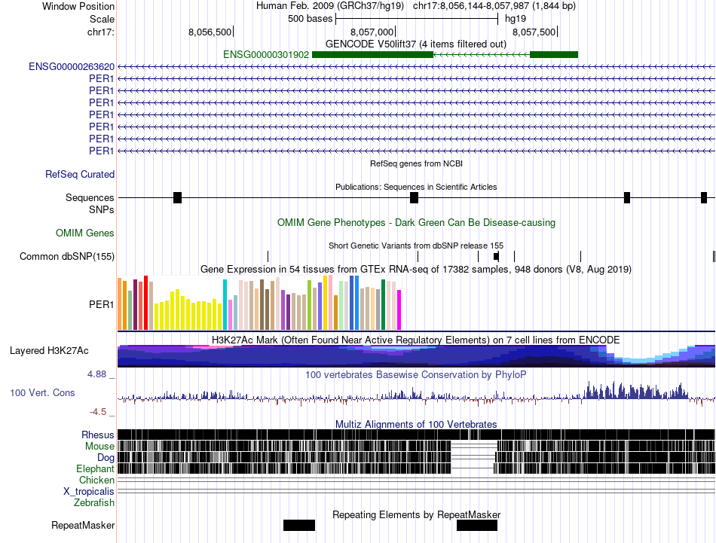Click the rightmost Sequences publication block
The image size is (716, 543).
(704, 197)
